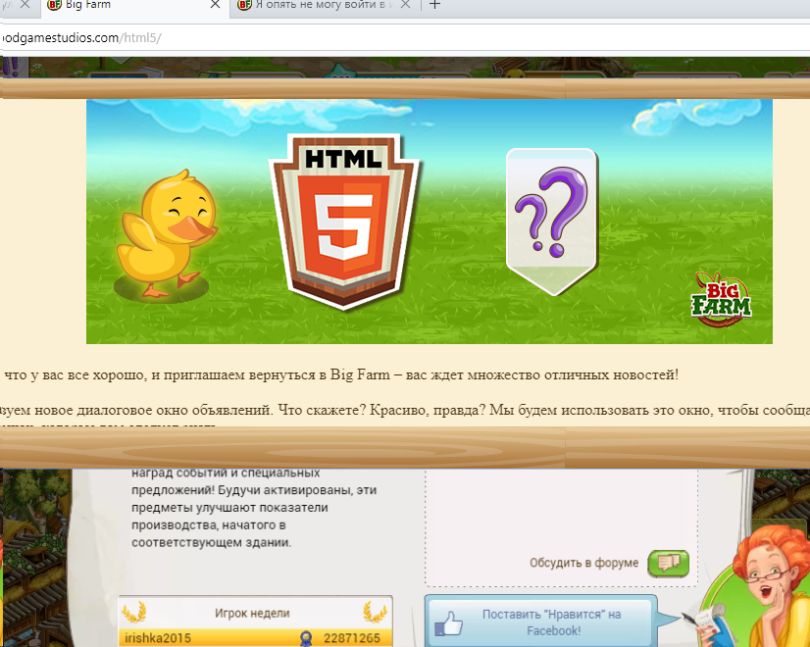Click the address bar URL field
This screenshot has height=647, width=810.
[405, 37]
